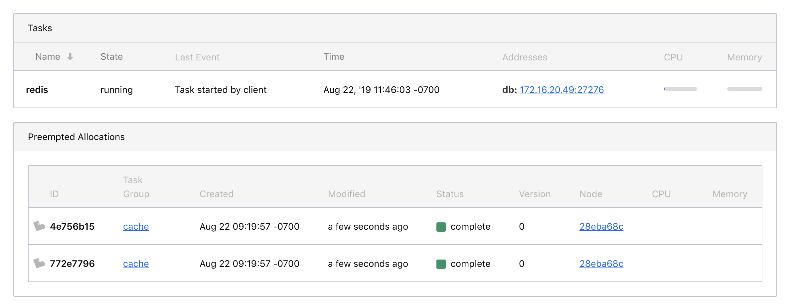The image size is (789, 308).
Task: Open cache task group for allocation 772e7796
Action: point(136,264)
